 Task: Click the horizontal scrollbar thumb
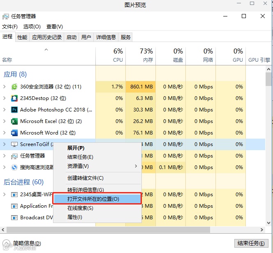tap(108, 230)
